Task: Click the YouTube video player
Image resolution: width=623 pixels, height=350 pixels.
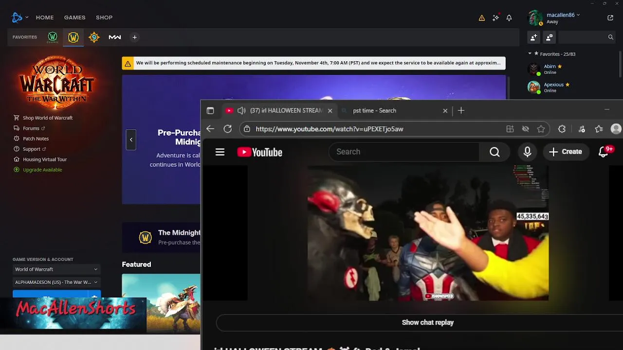Action: click(x=428, y=233)
